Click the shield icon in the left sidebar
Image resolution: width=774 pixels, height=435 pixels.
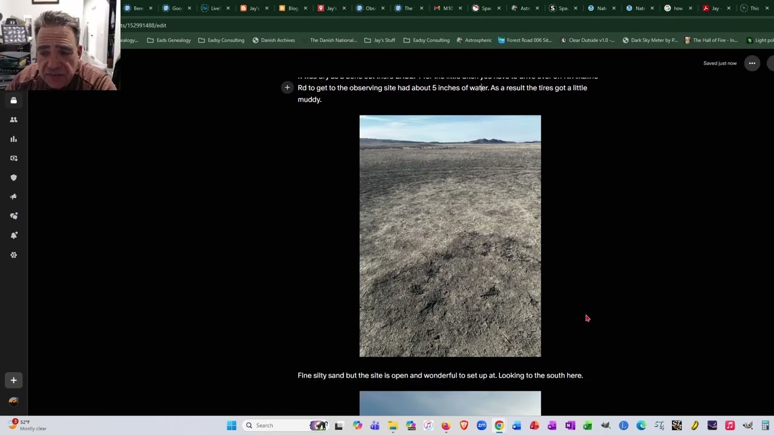coord(13,178)
